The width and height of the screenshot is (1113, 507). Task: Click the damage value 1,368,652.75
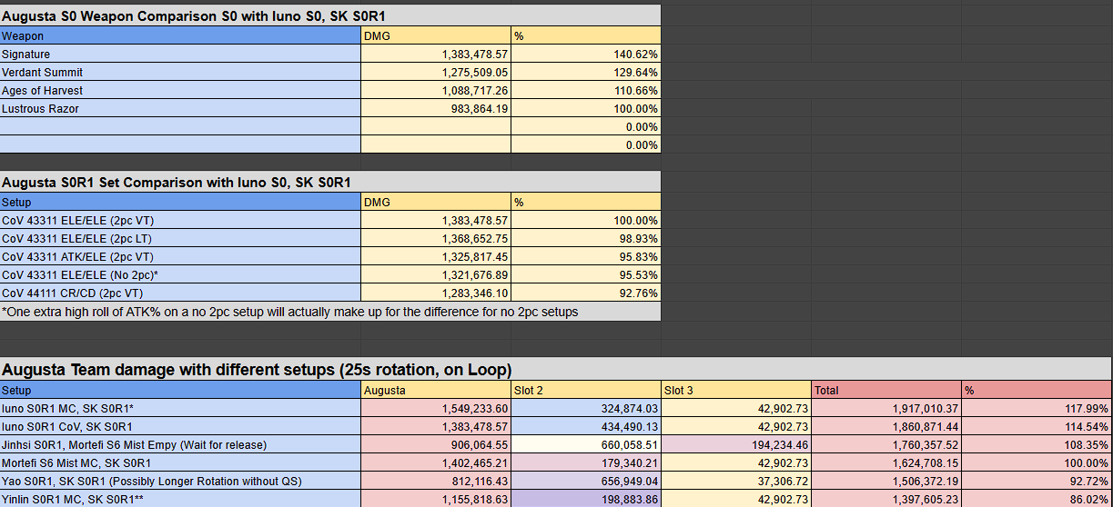coord(436,239)
